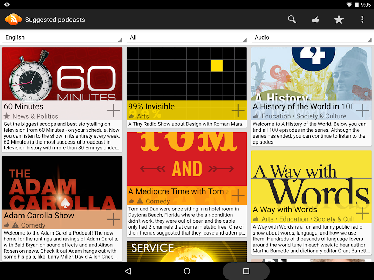Tap thumbs-up icon on A Mediocre Time card
Image resolution: width=374 pixels, height=280 pixels.
(131, 201)
